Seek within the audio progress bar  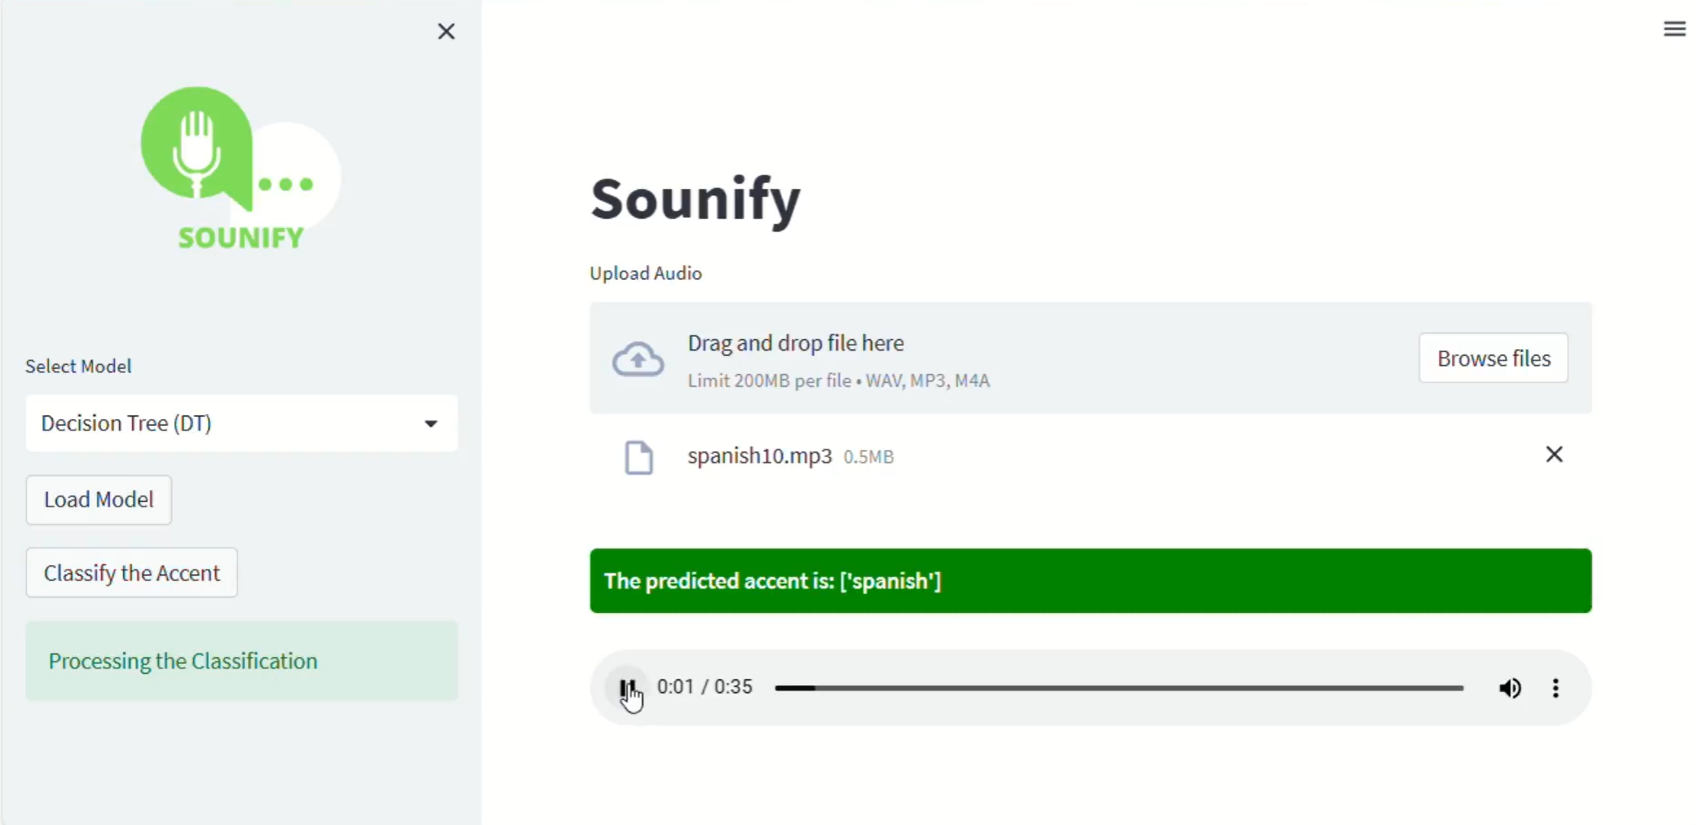(x=1119, y=688)
